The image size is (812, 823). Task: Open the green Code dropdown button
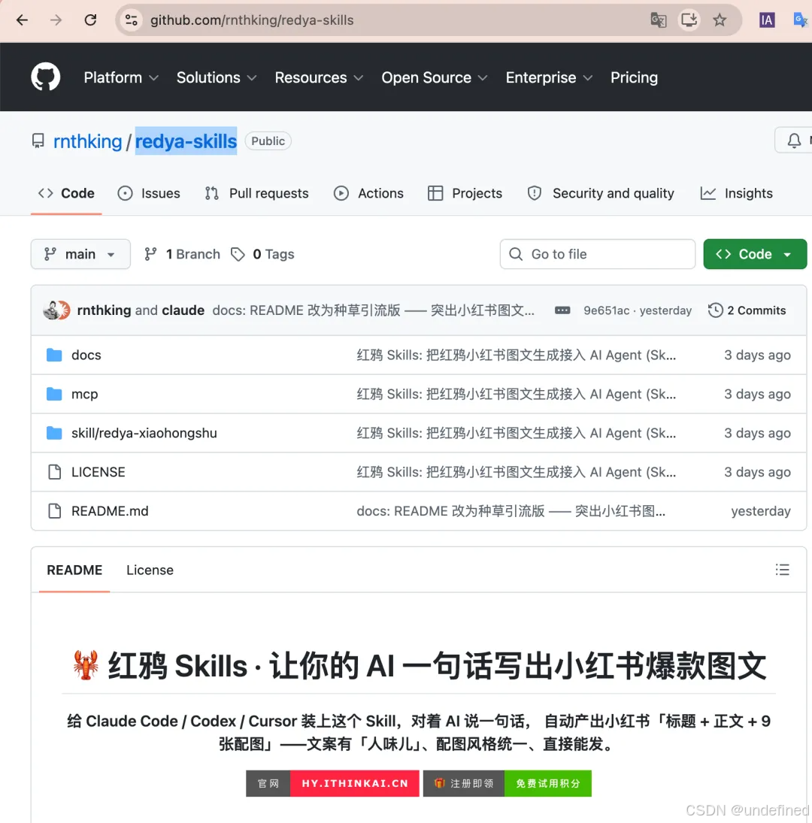pos(755,254)
